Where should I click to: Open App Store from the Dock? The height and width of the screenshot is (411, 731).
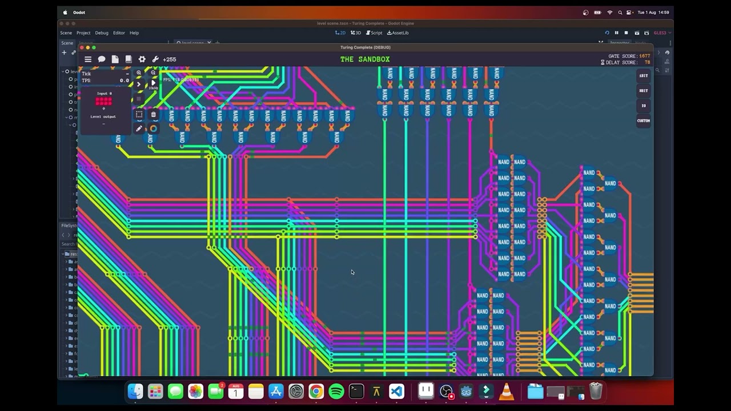[276, 392]
